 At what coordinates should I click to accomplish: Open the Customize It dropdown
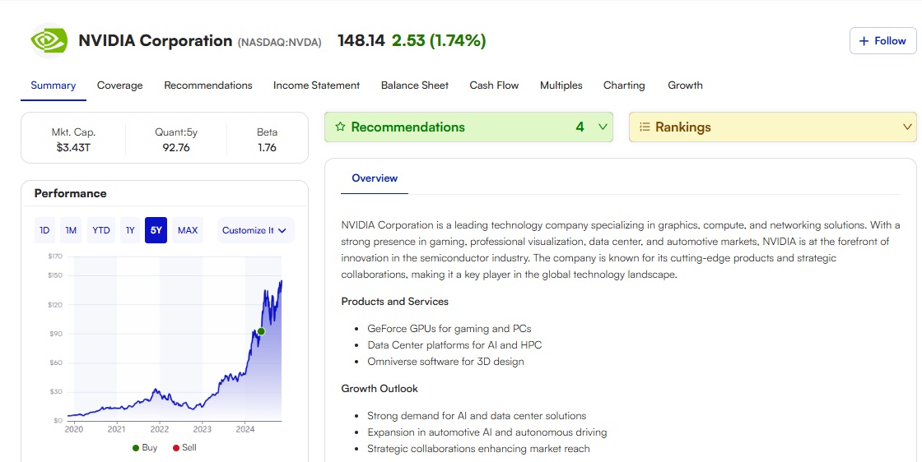click(255, 230)
